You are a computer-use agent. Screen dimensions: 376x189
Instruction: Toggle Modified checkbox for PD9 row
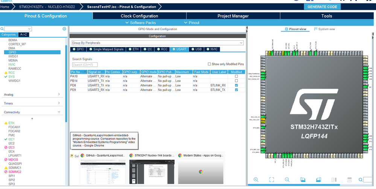[236, 90]
